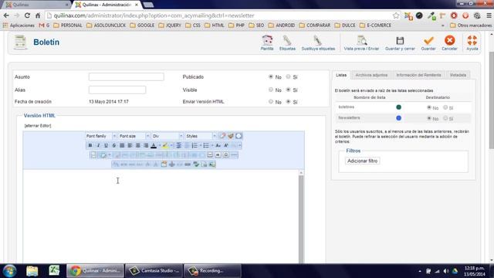Insert image using last toolbar-row icon
The height and width of the screenshot is (278, 494).
tap(212, 164)
